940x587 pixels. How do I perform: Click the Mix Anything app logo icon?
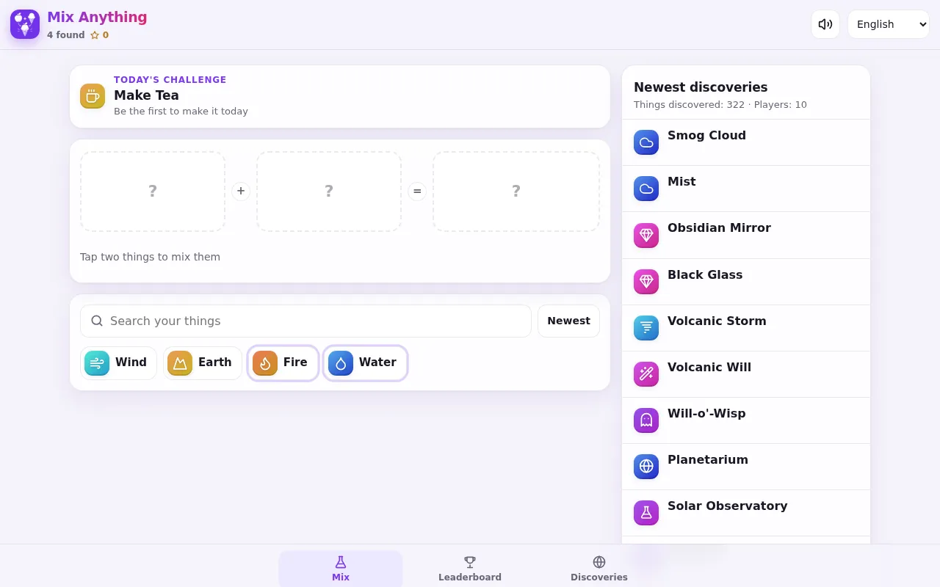click(25, 24)
